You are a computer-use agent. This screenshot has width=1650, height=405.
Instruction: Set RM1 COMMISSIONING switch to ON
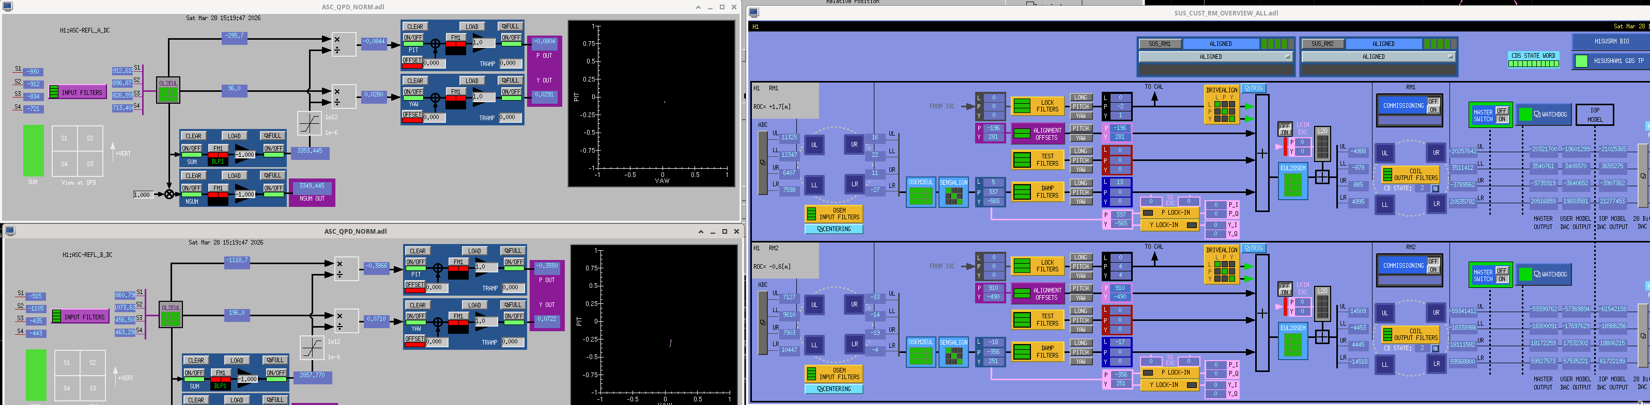click(x=1433, y=110)
